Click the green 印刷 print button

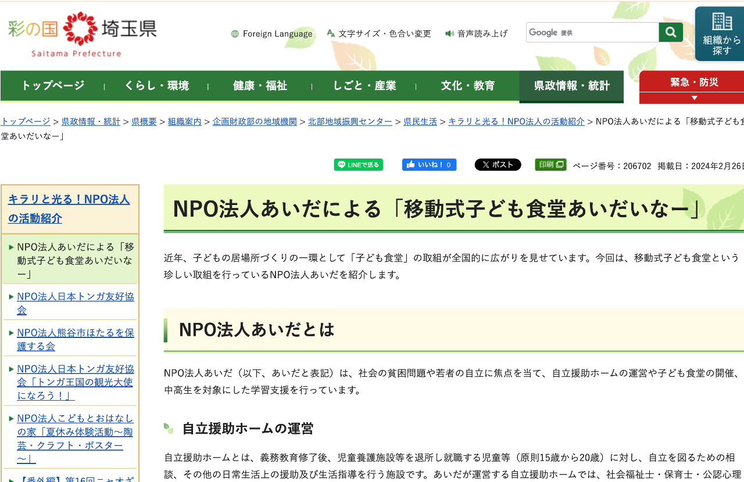pos(550,164)
